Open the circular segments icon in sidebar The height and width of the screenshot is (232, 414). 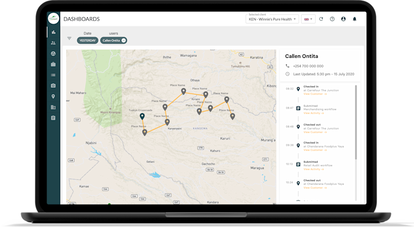point(53,54)
